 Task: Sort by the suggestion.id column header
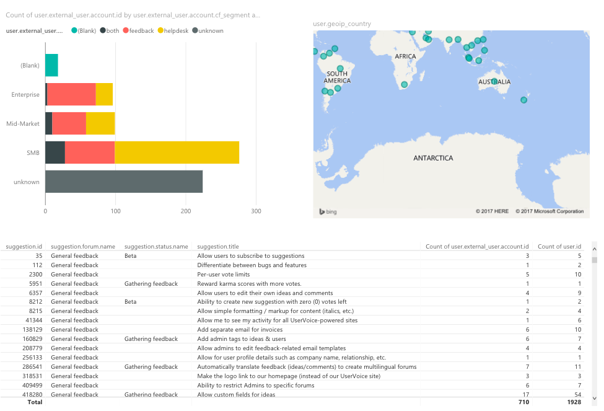[24, 246]
